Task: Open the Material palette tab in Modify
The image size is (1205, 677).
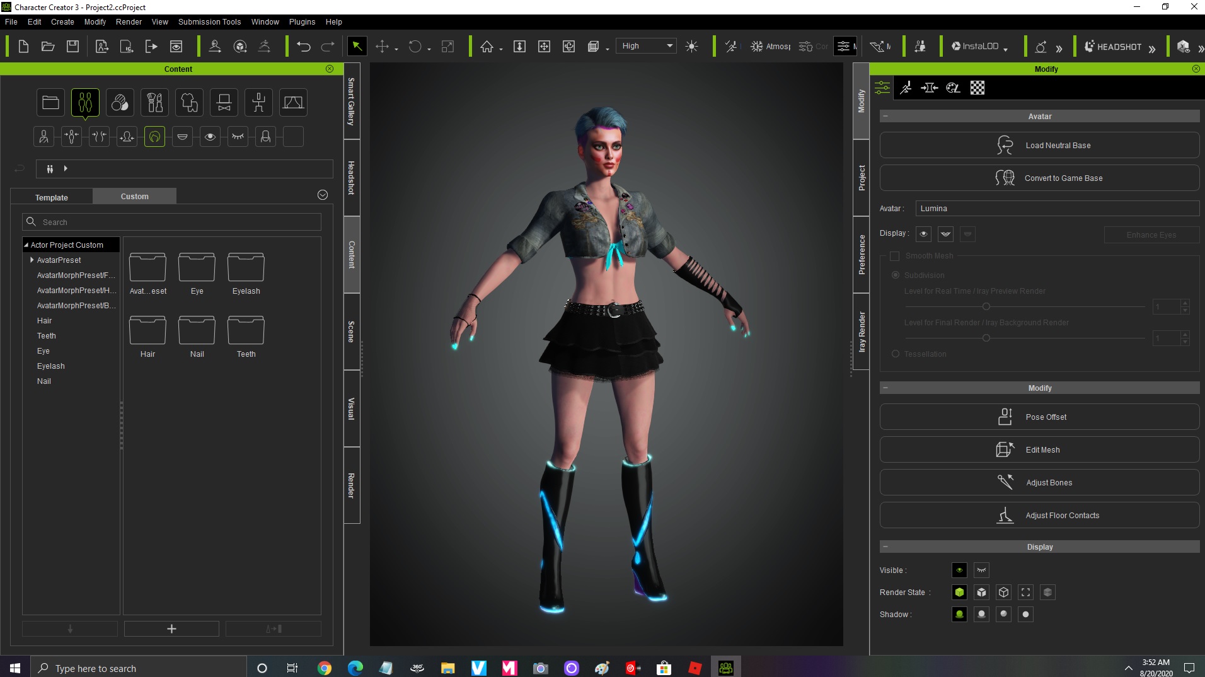Action: click(953, 88)
